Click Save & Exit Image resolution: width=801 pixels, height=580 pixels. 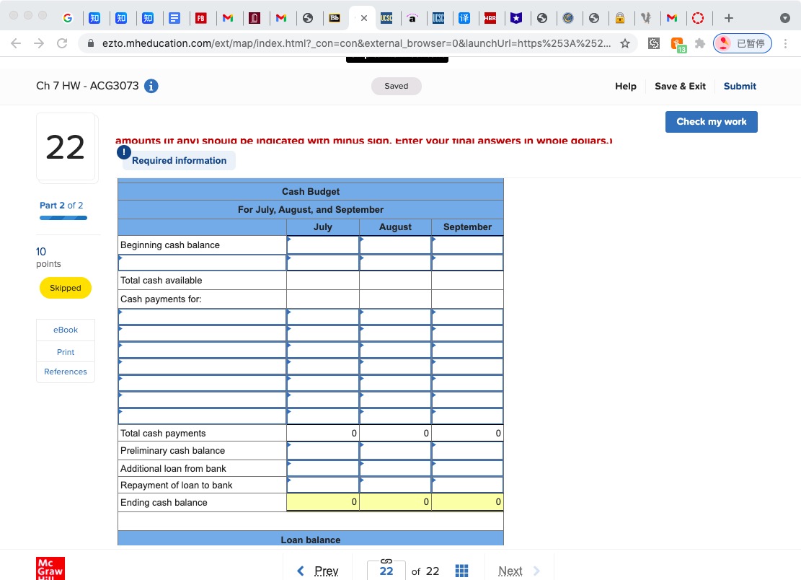tap(680, 86)
